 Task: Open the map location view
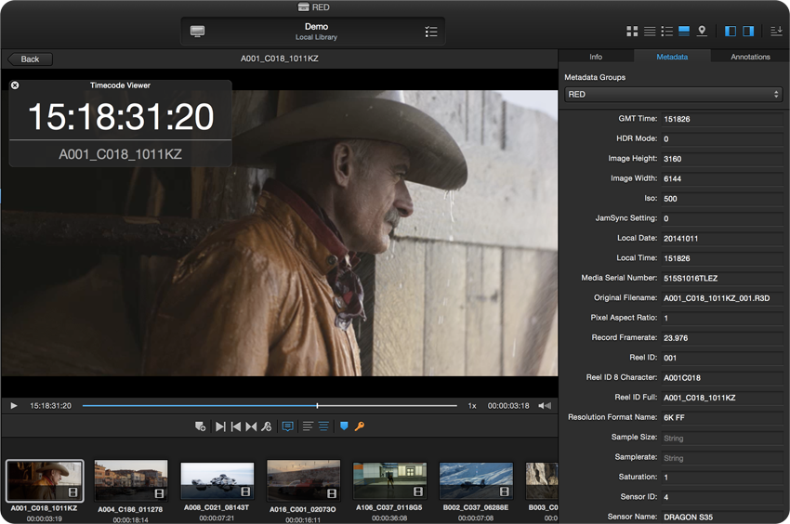pos(702,32)
